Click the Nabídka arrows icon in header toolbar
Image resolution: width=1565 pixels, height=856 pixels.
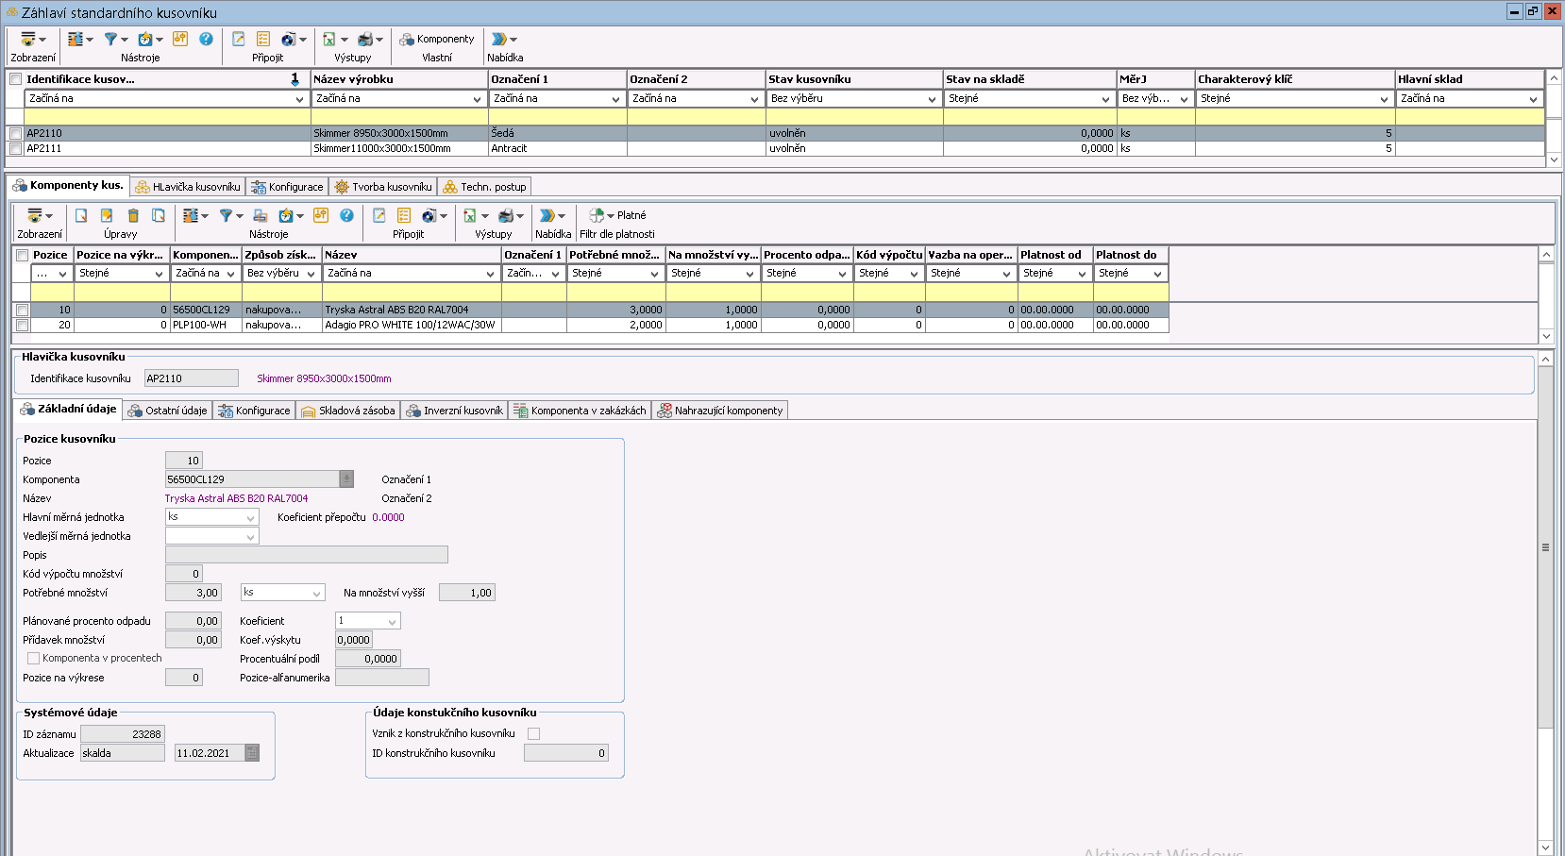(499, 40)
